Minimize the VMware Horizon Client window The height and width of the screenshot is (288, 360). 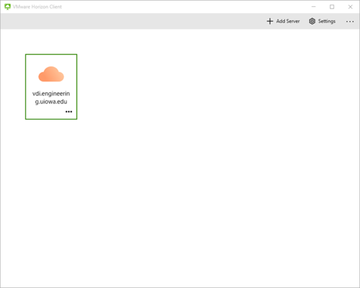pos(313,6)
